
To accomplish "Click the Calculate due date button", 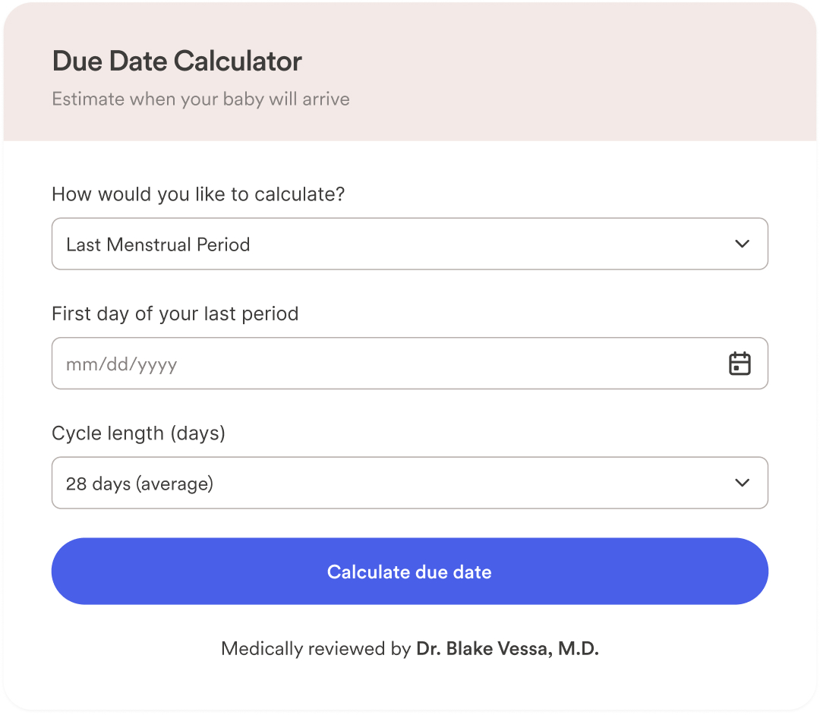I will [x=410, y=572].
